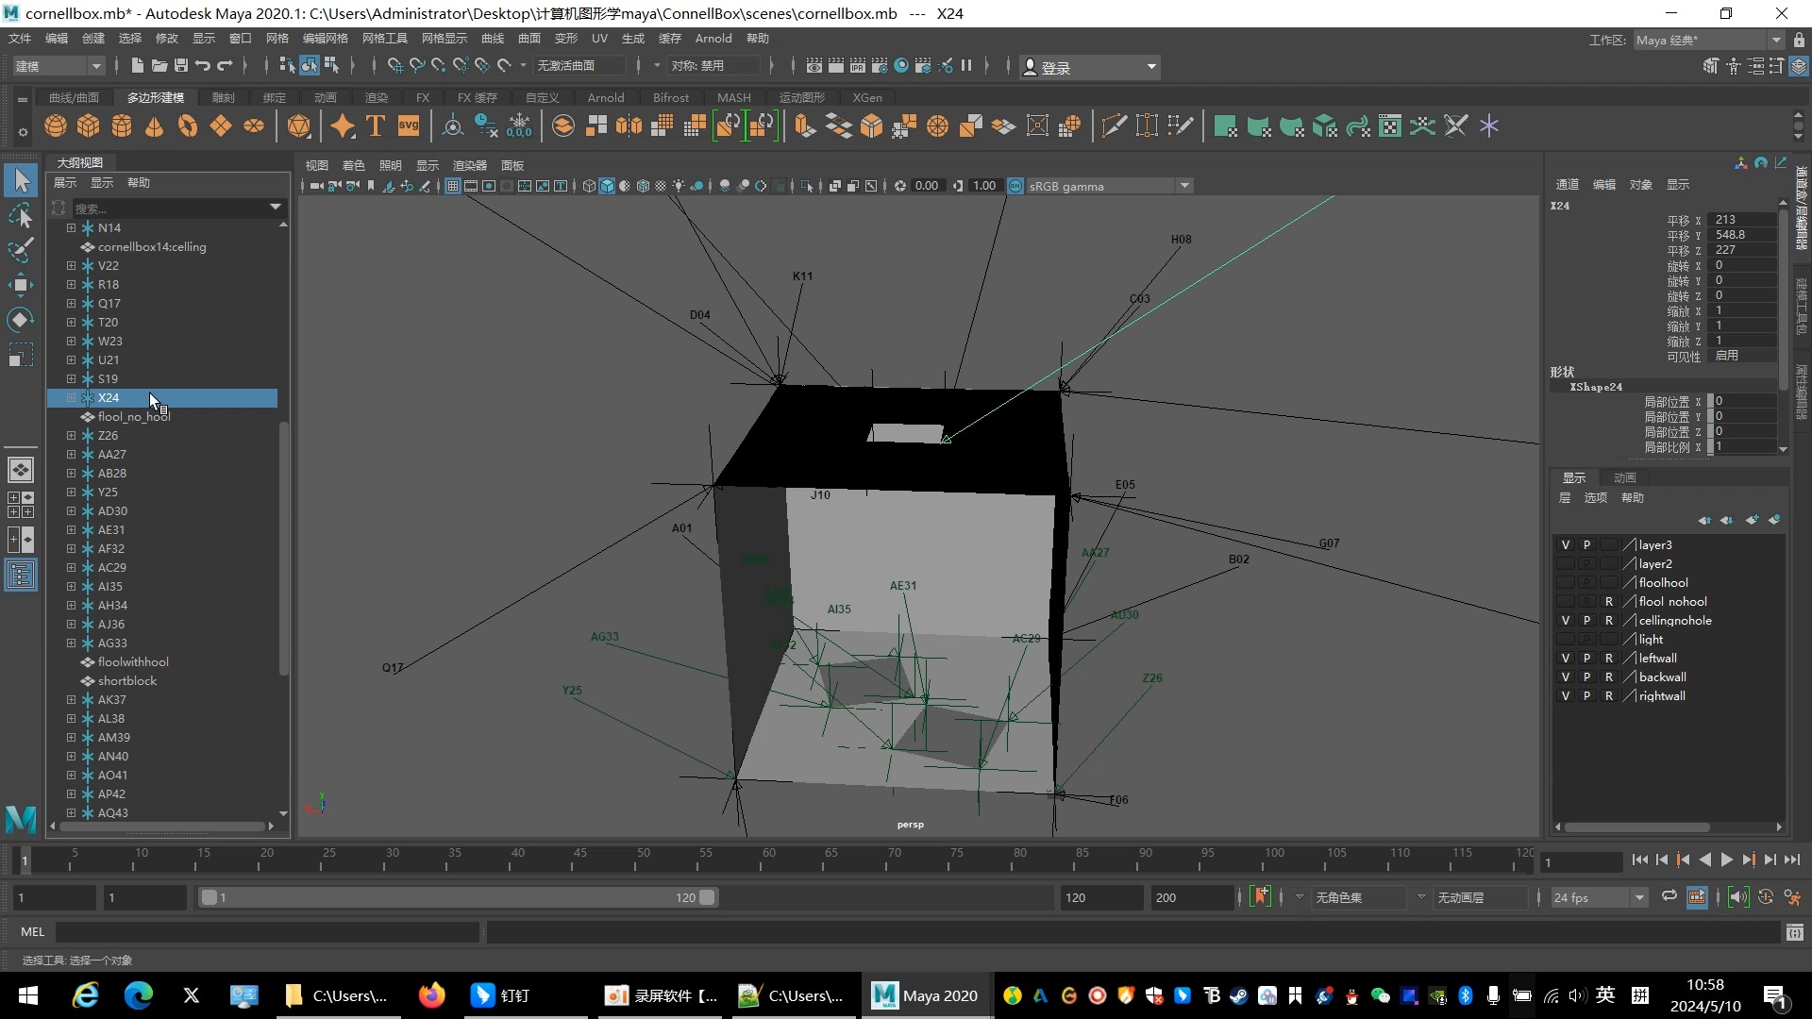Click the SVG import shelf icon
The height and width of the screenshot is (1019, 1812).
pyautogui.click(x=409, y=125)
